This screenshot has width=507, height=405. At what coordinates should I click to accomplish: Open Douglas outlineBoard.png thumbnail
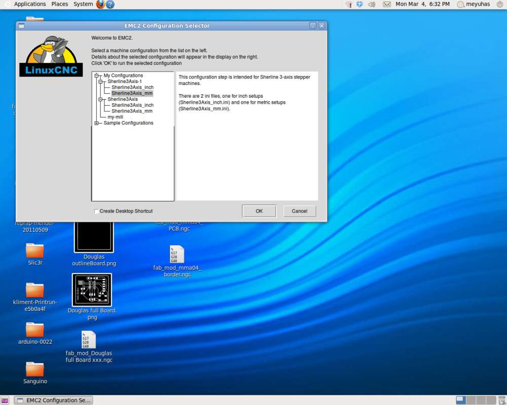click(x=94, y=237)
